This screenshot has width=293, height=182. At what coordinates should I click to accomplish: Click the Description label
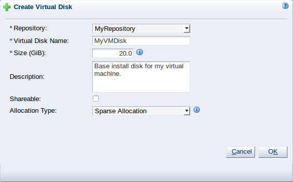point(27,76)
